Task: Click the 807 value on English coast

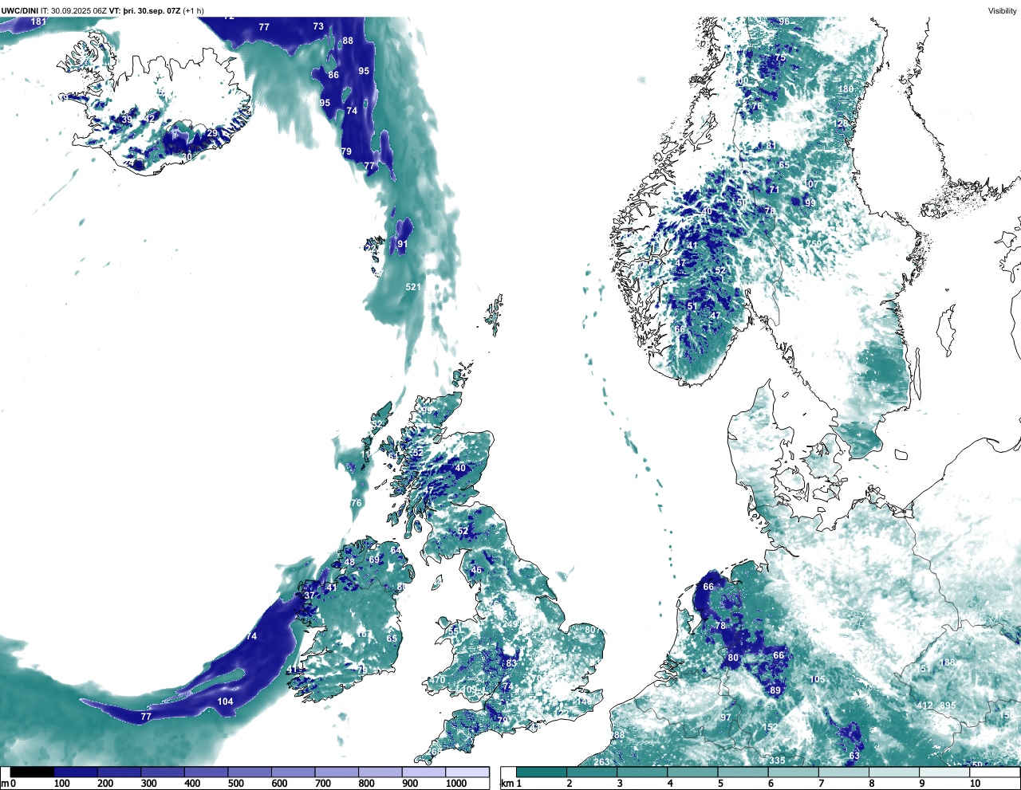Action: 593,630
